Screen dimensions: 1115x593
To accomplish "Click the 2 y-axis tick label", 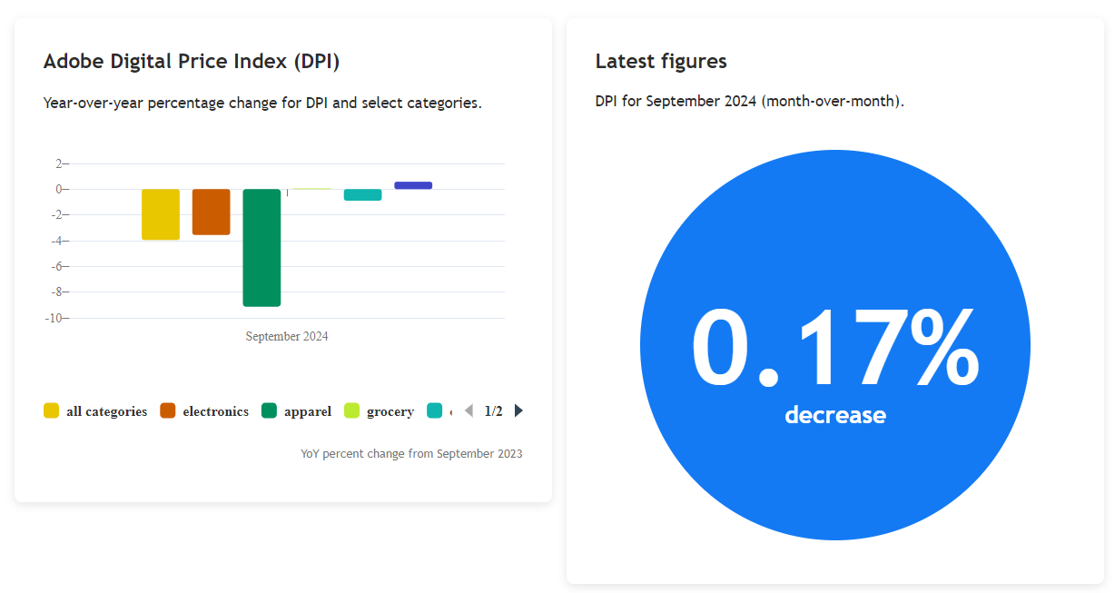I will (59, 163).
